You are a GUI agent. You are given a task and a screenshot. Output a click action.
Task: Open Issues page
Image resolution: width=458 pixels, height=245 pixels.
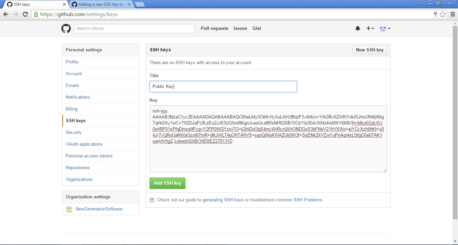tap(240, 29)
